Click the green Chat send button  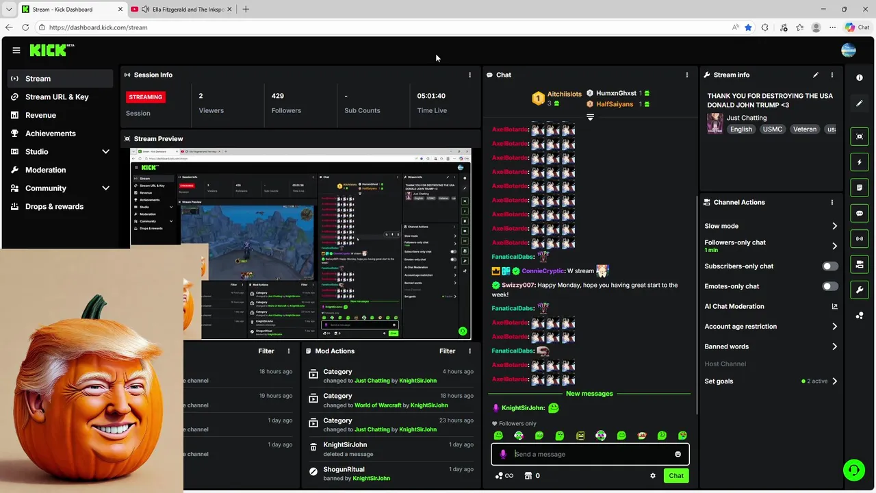tap(676, 476)
